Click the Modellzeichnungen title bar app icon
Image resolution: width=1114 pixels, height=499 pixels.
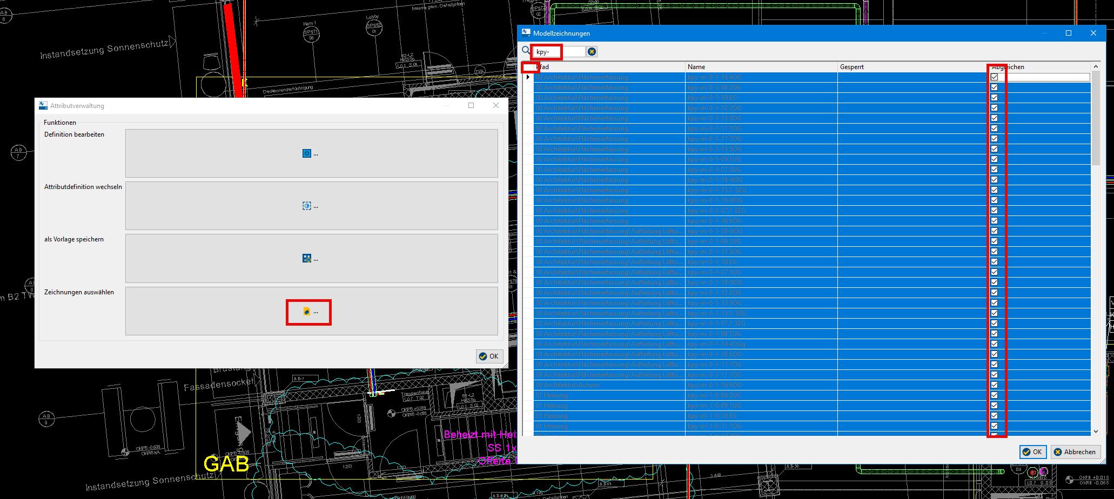click(526, 33)
